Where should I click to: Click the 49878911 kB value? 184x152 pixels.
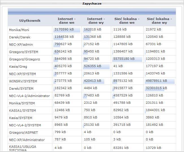pyautogui.click(x=156, y=81)
